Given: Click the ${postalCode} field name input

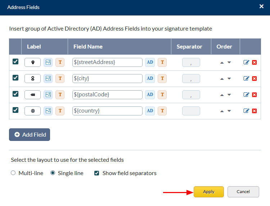Looking at the screenshot, I should coord(107,95).
